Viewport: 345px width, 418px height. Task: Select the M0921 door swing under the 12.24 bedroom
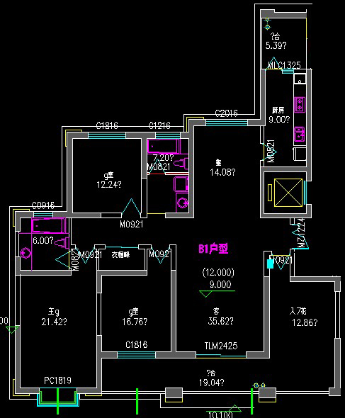coord(131,207)
